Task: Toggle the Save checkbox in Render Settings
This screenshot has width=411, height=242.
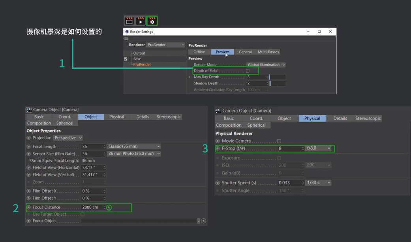Action: [126, 59]
